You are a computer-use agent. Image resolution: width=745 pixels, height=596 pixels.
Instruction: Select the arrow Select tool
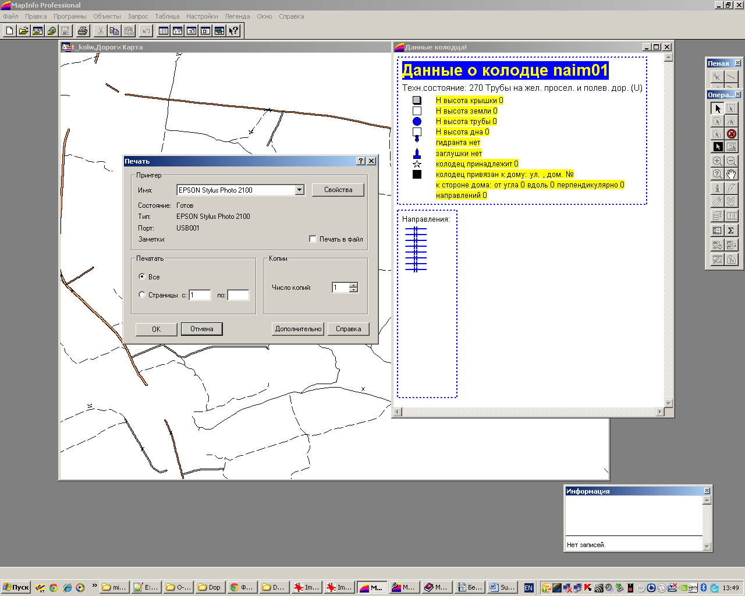coord(717,108)
